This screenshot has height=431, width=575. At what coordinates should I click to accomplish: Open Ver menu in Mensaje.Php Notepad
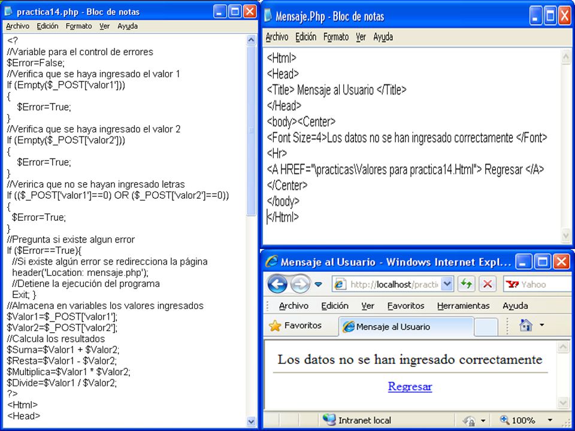361,37
